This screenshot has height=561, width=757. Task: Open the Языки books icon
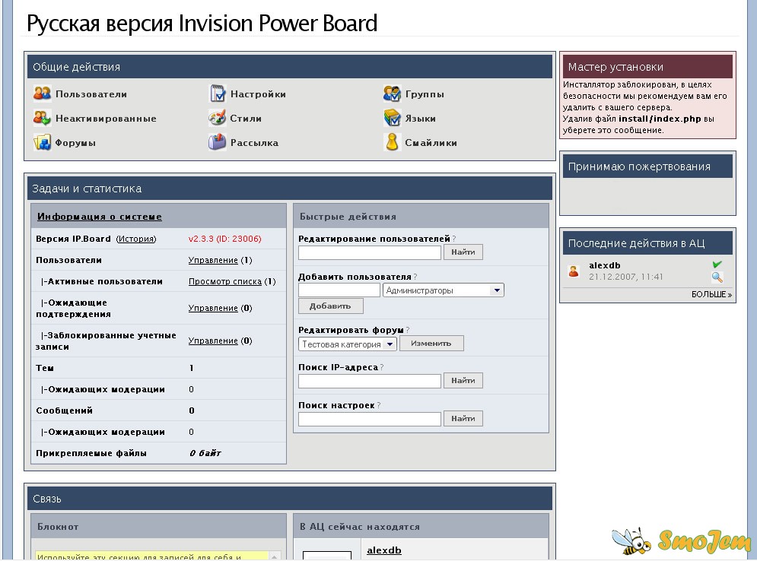(x=392, y=118)
